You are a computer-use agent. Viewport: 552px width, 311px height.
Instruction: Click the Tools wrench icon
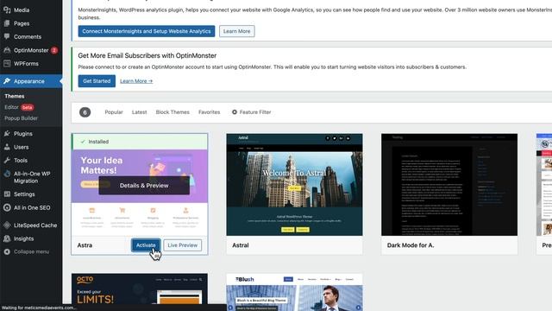(7, 160)
